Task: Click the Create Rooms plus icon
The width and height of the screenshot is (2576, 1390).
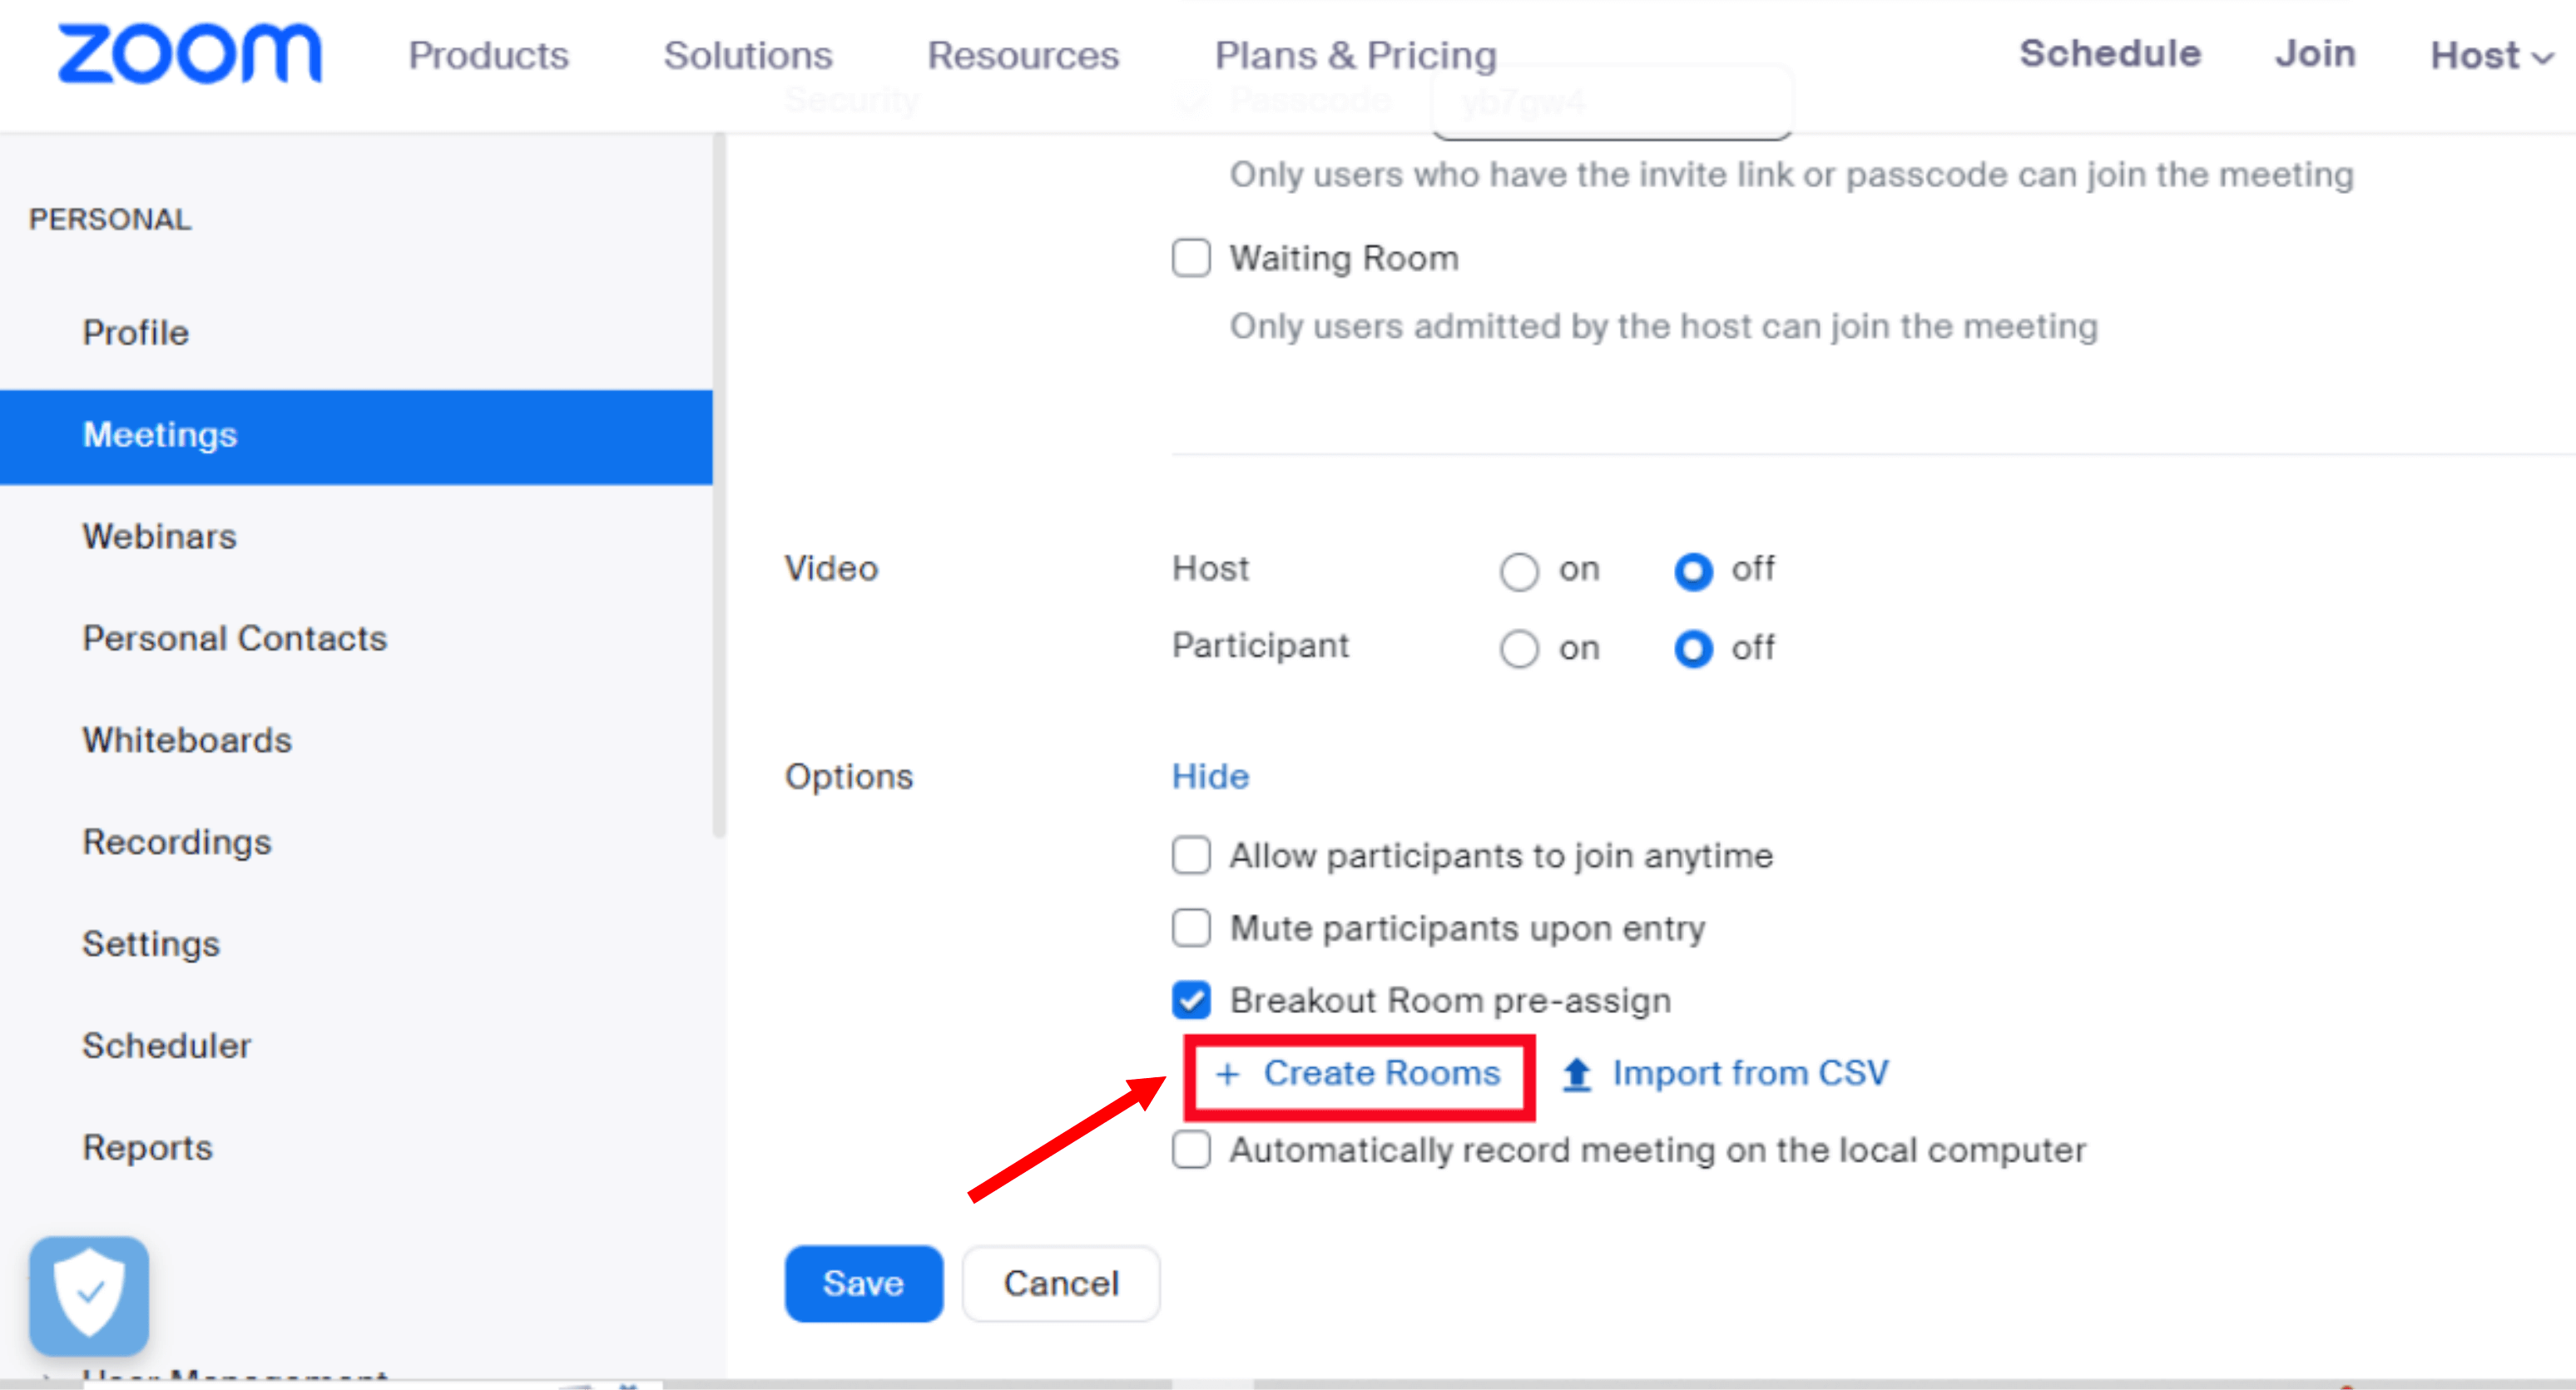Action: [x=1229, y=1075]
